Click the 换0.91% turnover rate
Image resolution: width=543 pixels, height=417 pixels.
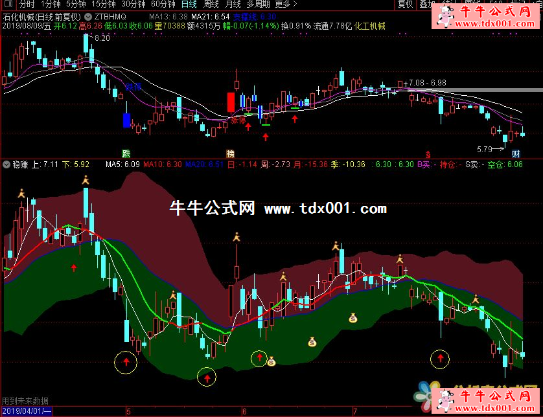coord(296,26)
